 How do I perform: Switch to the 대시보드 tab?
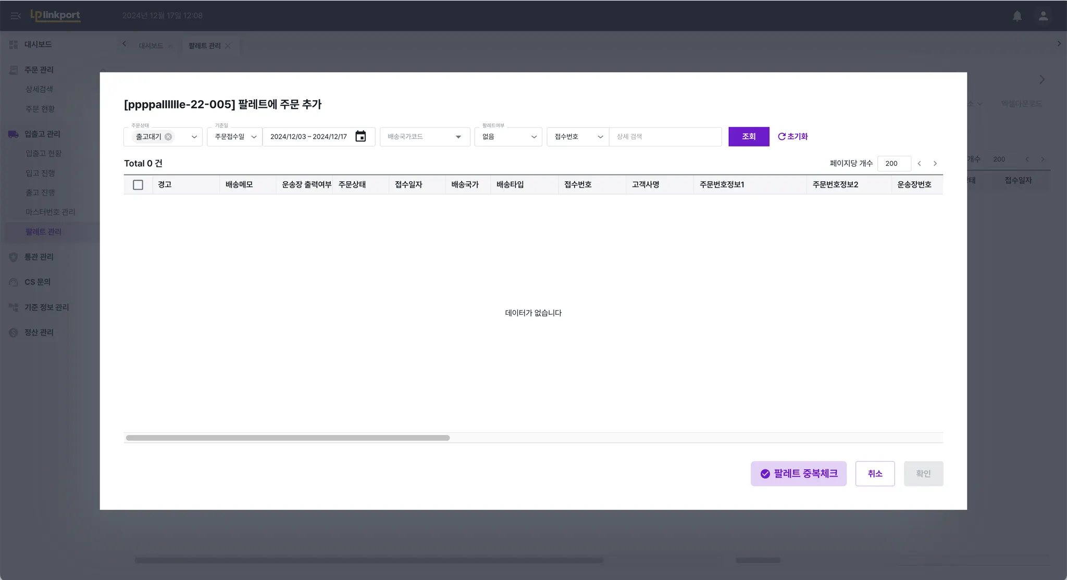(x=151, y=46)
